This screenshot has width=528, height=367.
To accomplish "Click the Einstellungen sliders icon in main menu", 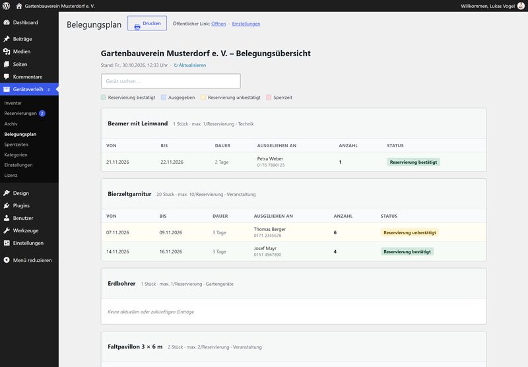I will pyautogui.click(x=7, y=243).
